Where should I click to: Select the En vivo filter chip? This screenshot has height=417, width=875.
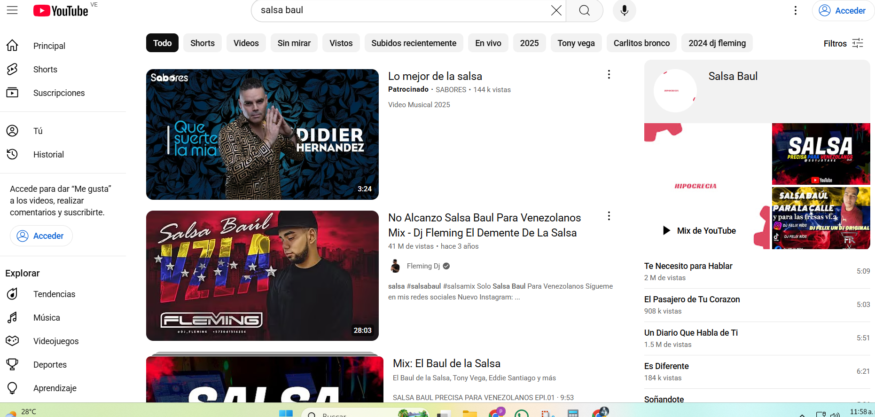488,43
